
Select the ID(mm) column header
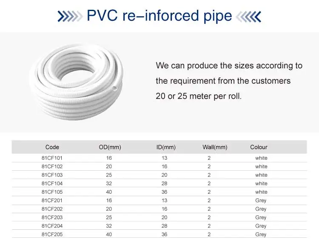pos(166,147)
